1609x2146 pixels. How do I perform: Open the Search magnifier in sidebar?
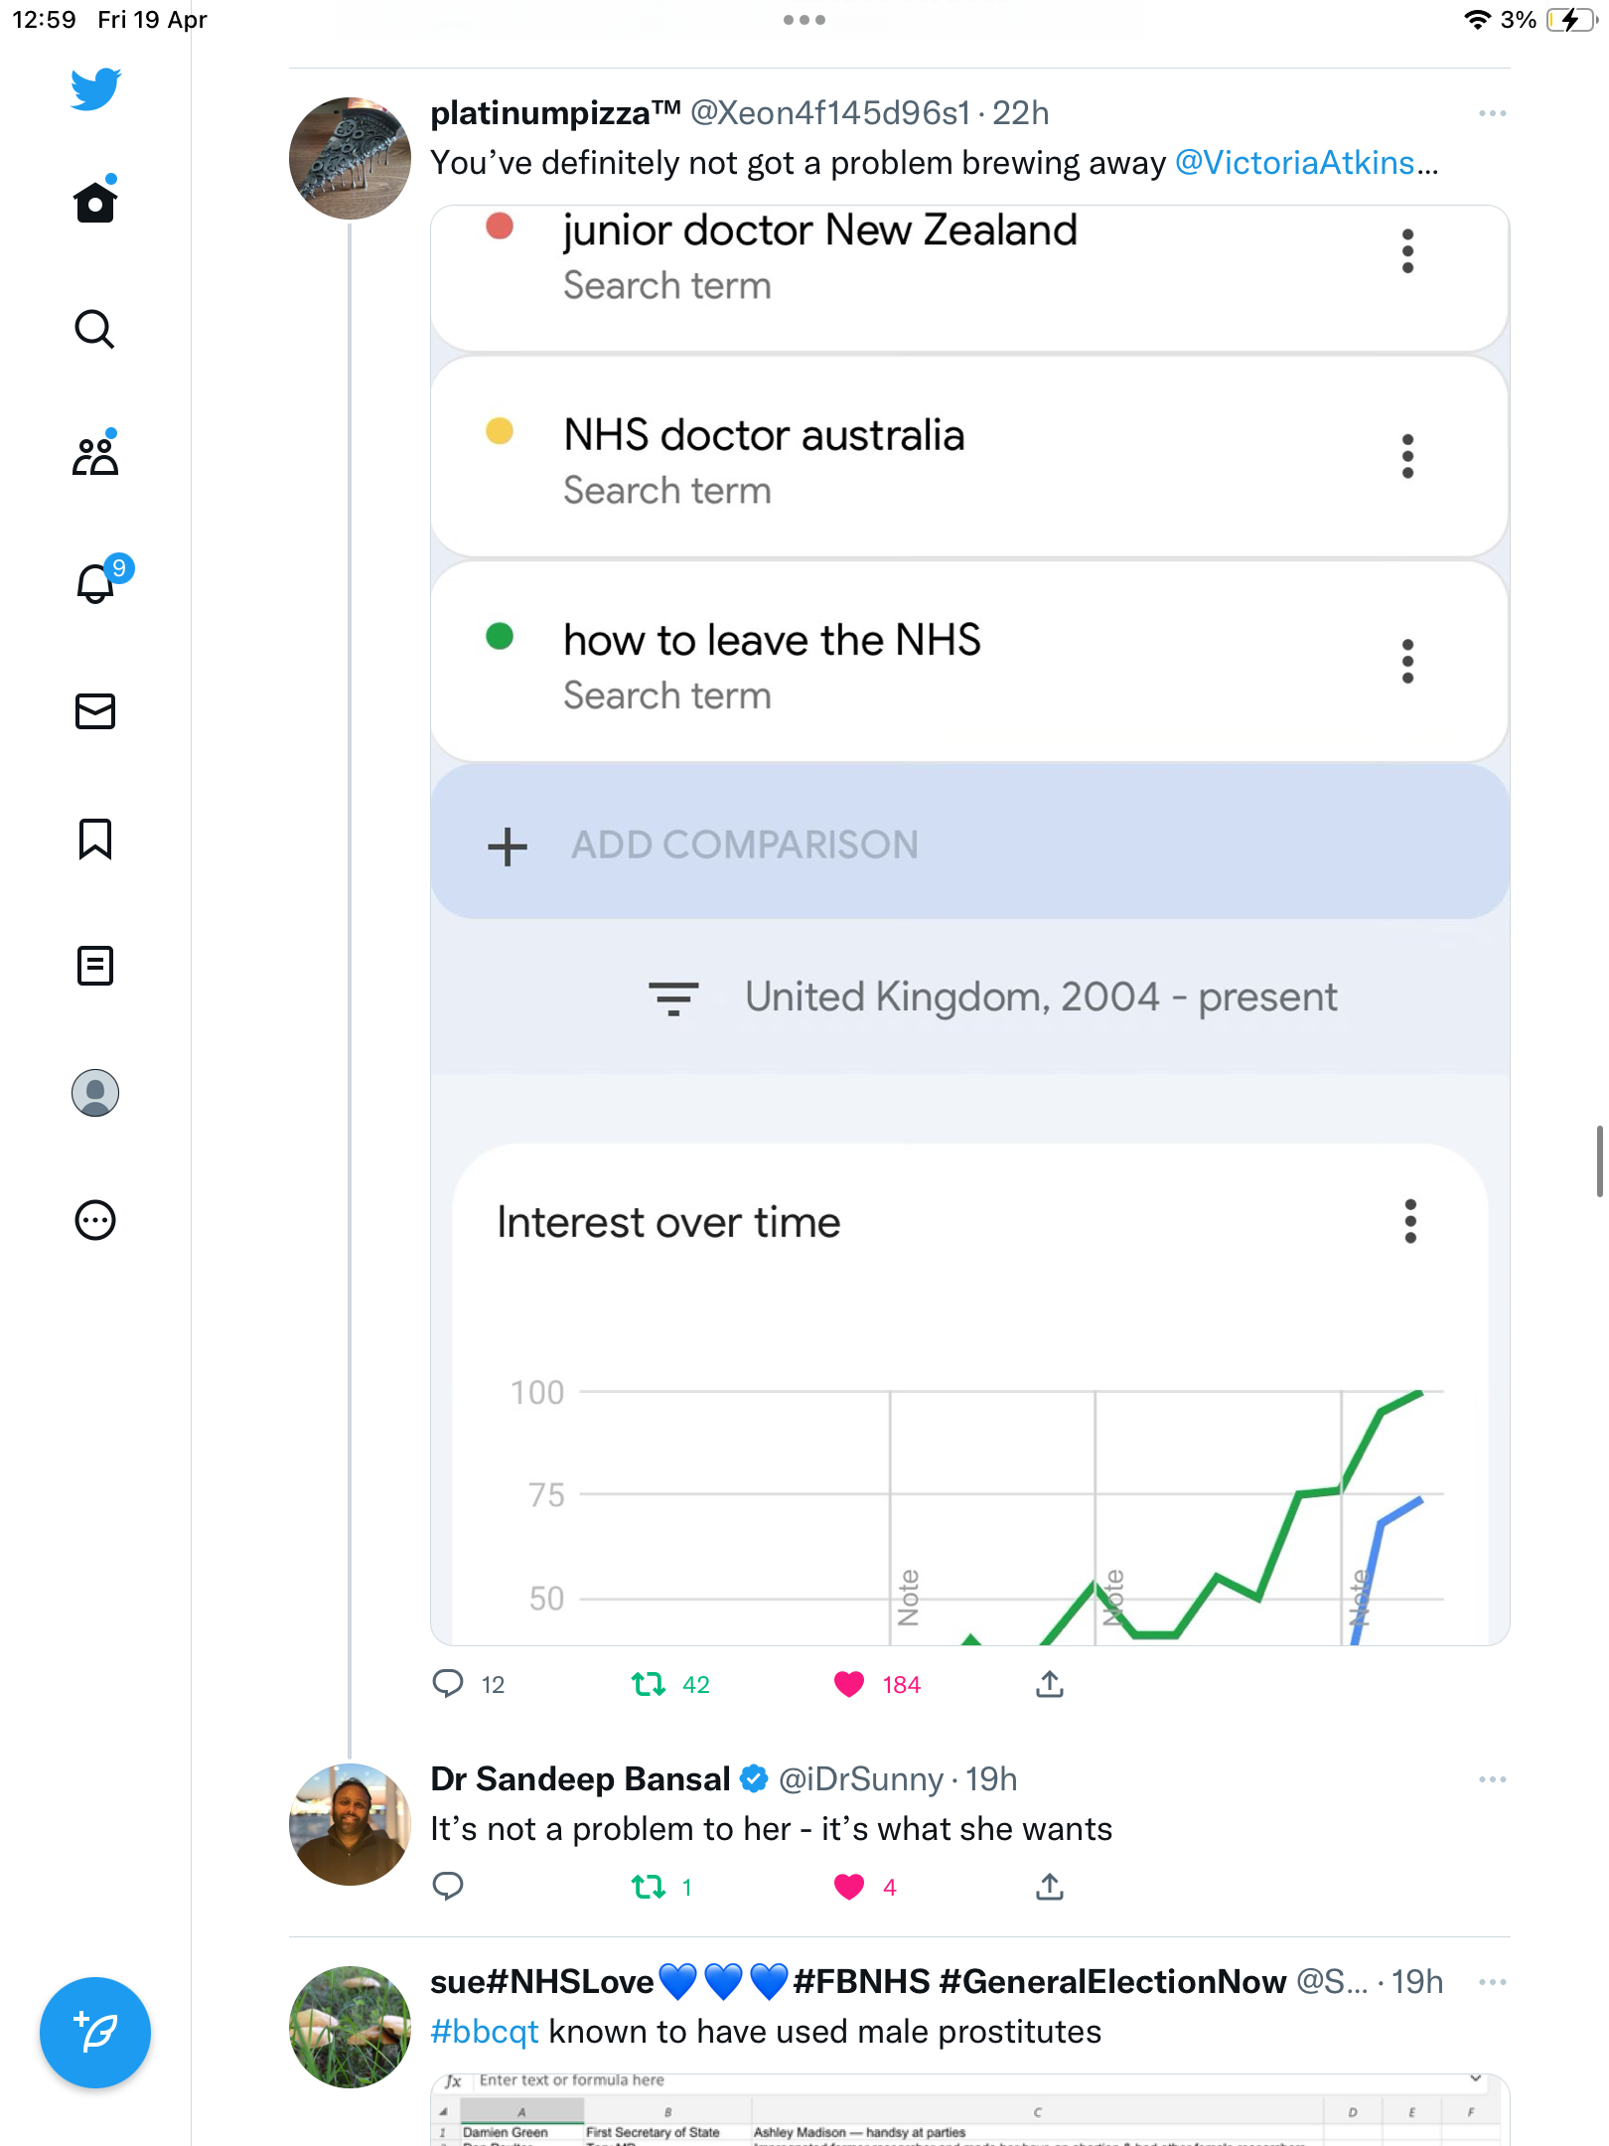(x=95, y=329)
